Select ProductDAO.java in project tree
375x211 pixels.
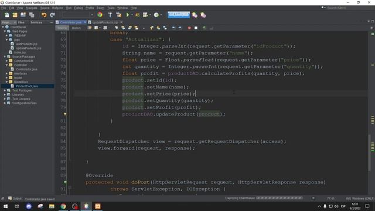coord(27,86)
